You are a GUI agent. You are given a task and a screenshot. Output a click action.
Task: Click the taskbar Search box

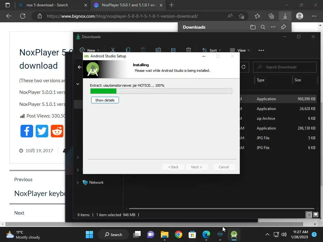(x=114, y=234)
